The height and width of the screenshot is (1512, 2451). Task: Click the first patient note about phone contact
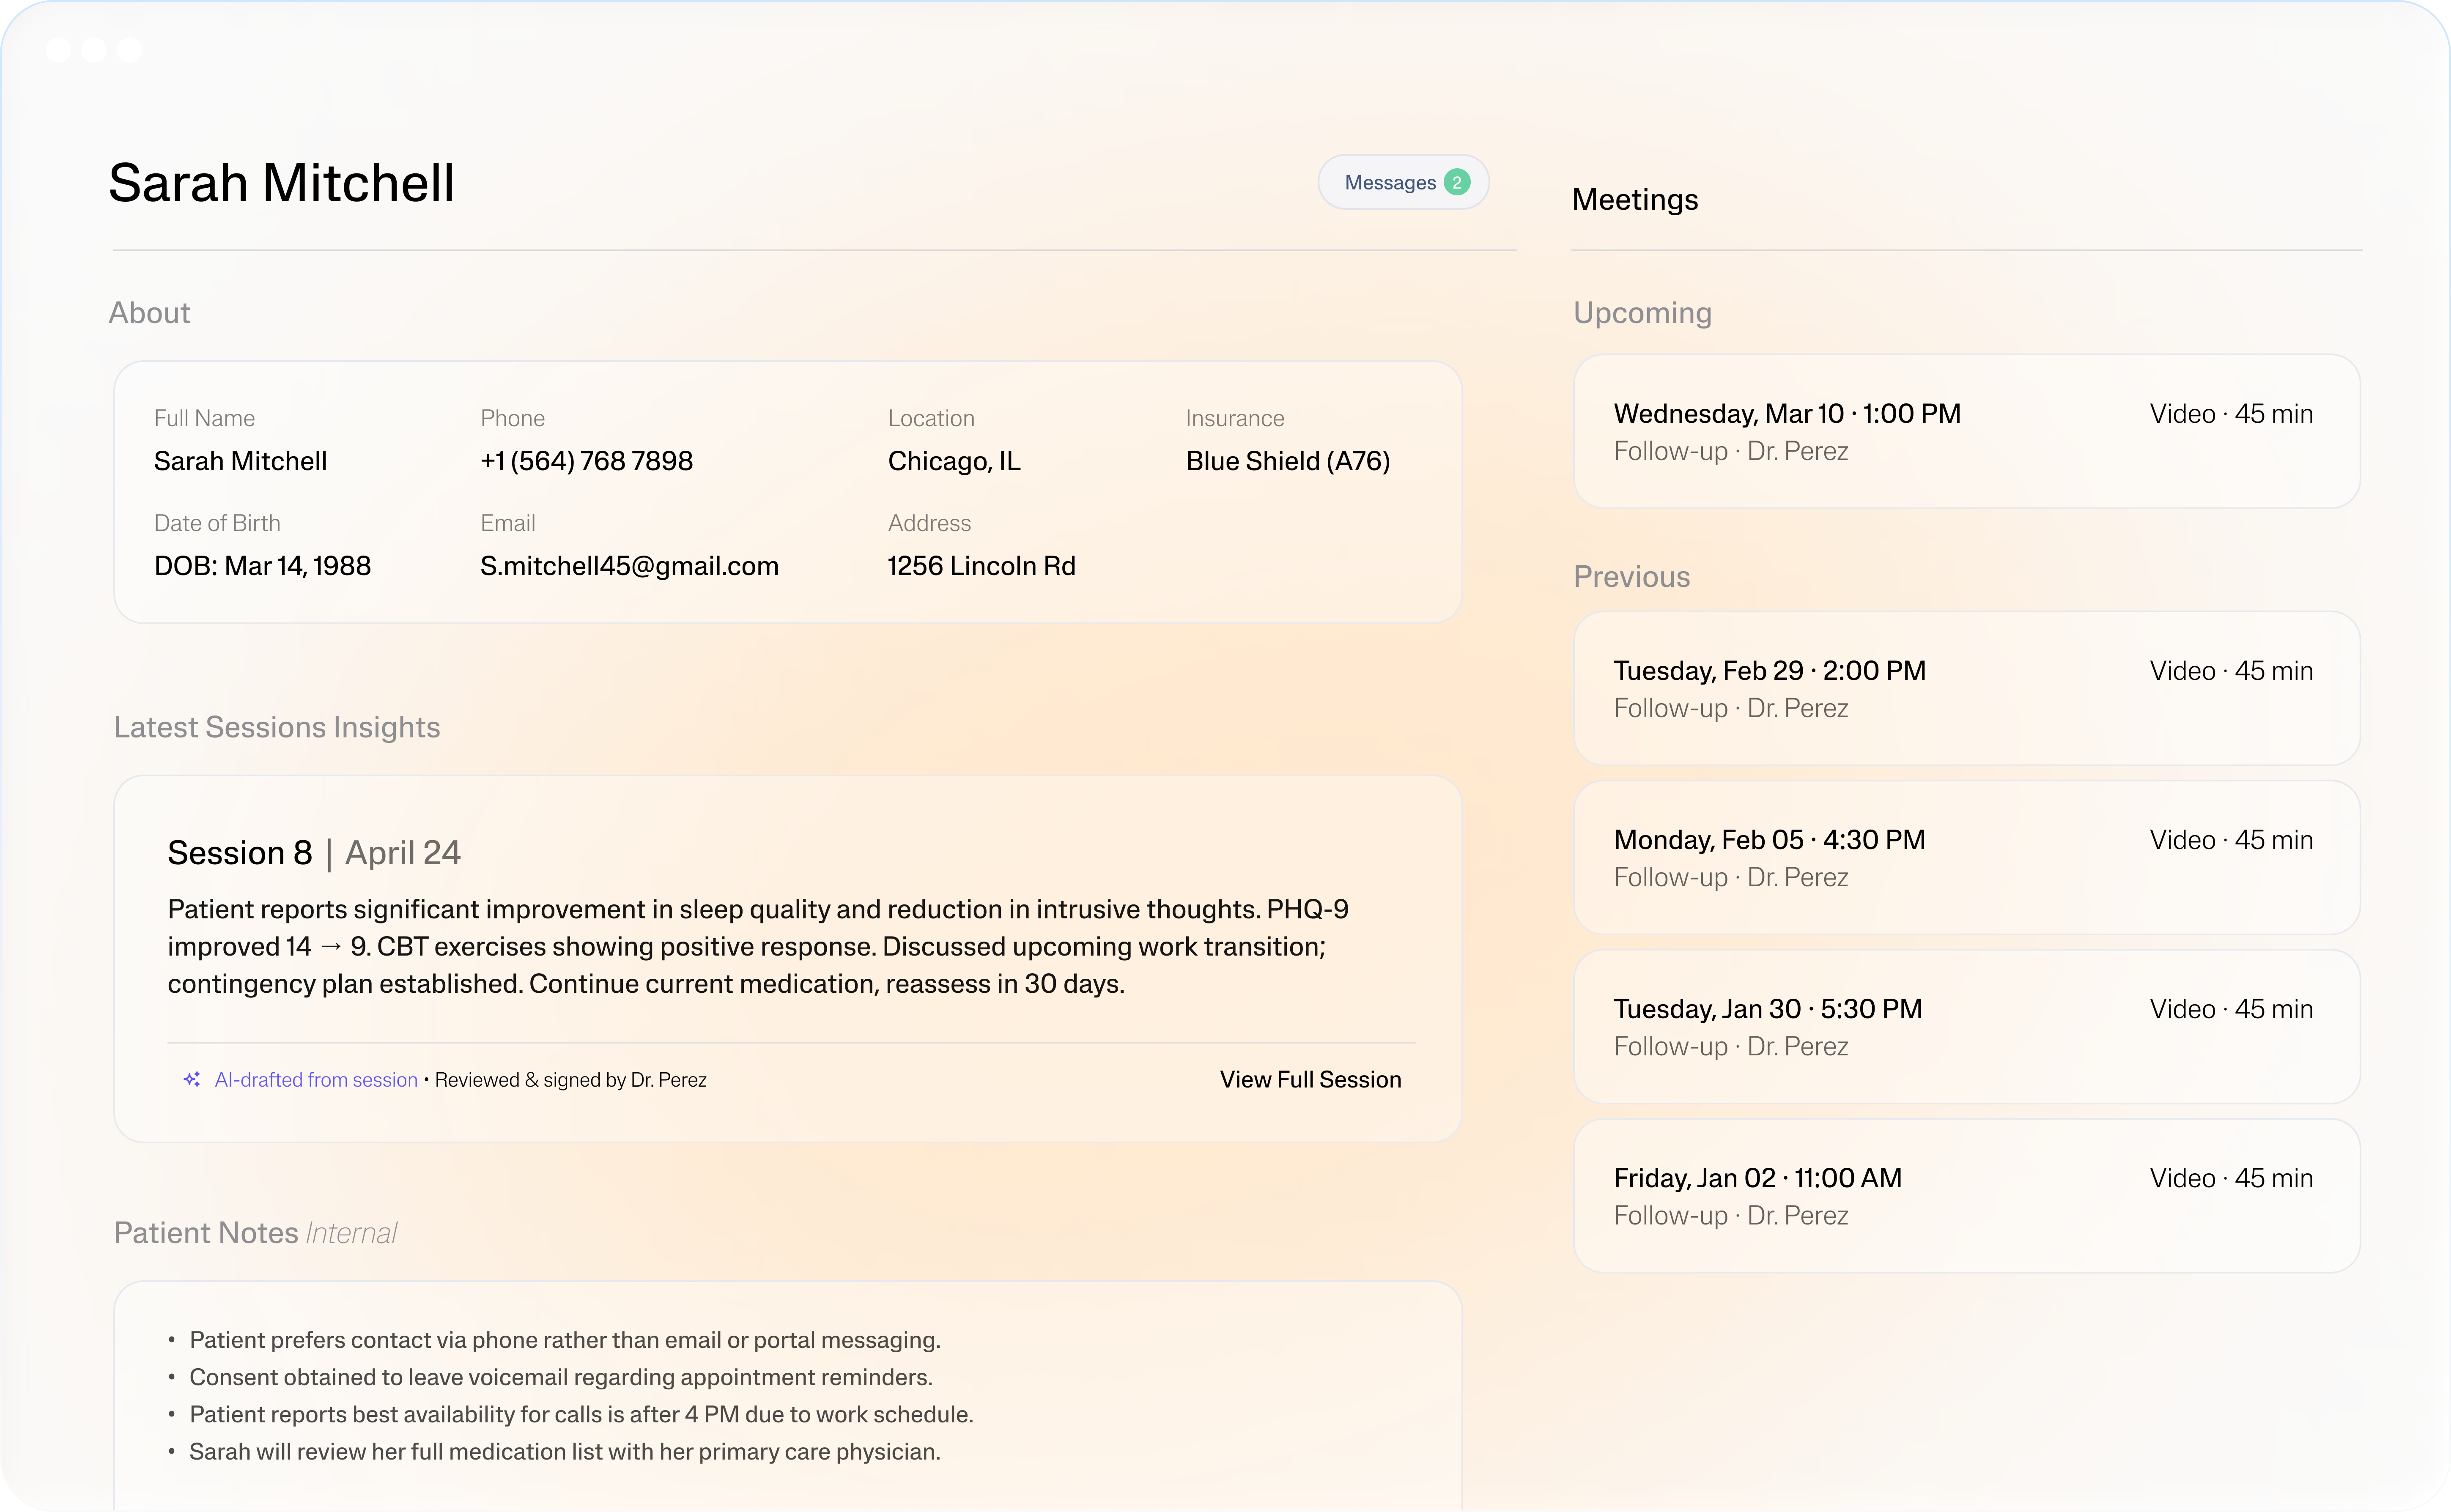565,1340
